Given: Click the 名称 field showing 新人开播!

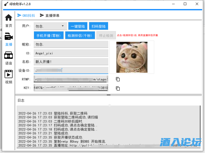Looking at the screenshot, I should [71, 62].
